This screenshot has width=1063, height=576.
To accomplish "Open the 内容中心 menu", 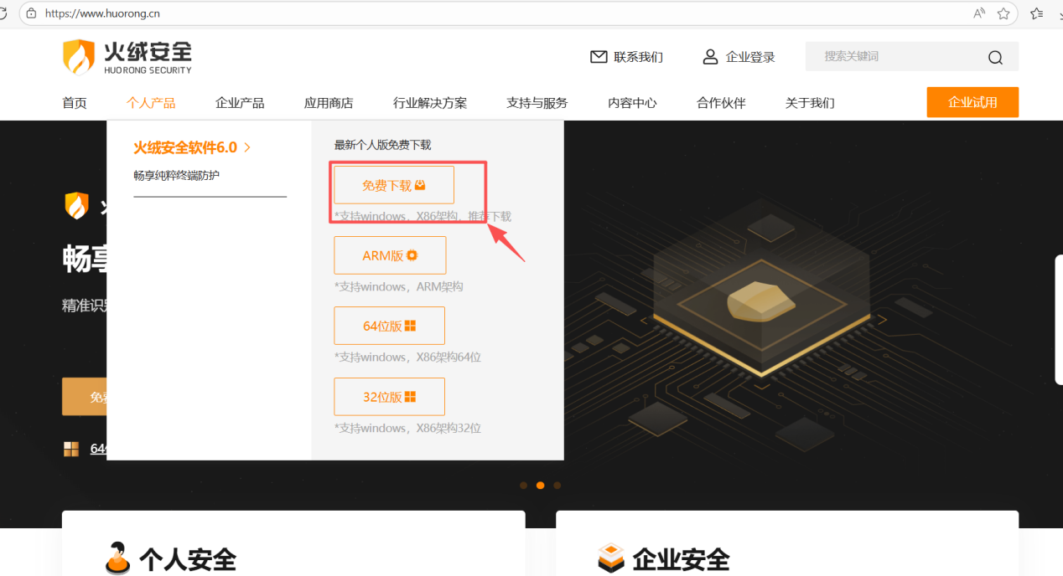I will coord(632,103).
